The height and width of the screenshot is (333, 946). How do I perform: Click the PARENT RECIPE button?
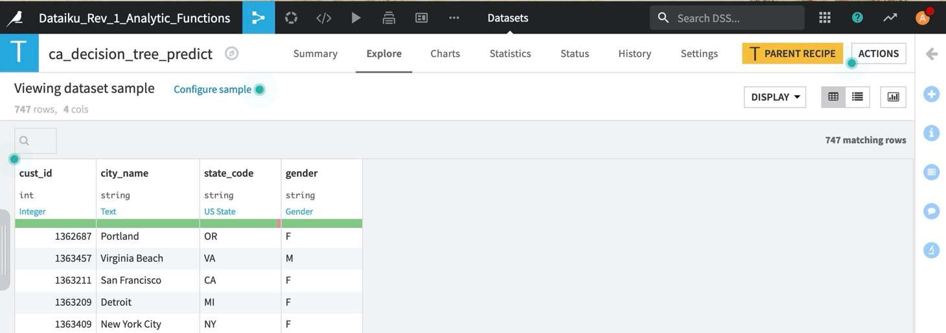(x=792, y=54)
